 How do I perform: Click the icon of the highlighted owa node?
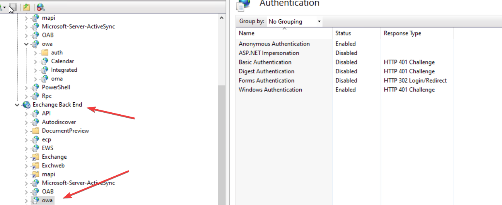pyautogui.click(x=36, y=200)
